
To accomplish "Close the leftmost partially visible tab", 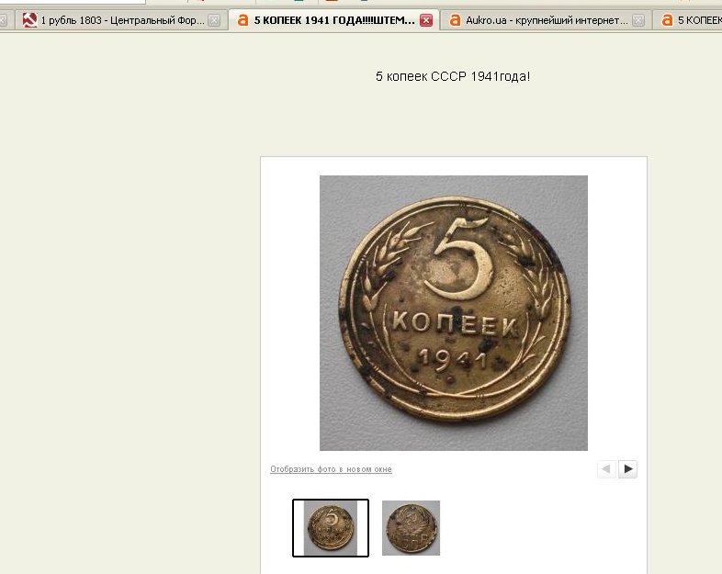I will pyautogui.click(x=3, y=20).
